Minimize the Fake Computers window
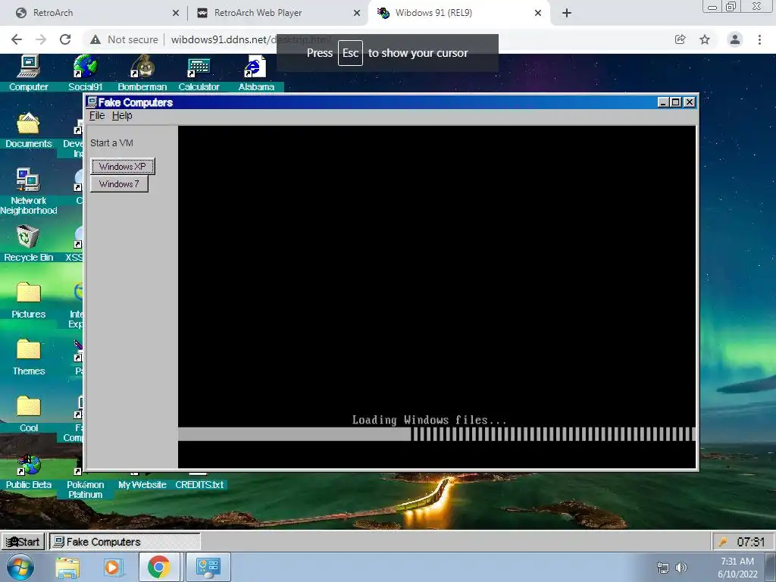 (663, 102)
